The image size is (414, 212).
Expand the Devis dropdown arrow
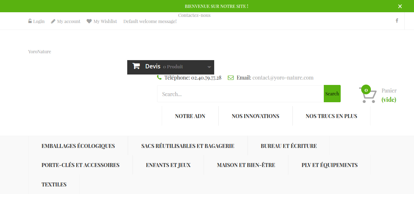(209, 67)
